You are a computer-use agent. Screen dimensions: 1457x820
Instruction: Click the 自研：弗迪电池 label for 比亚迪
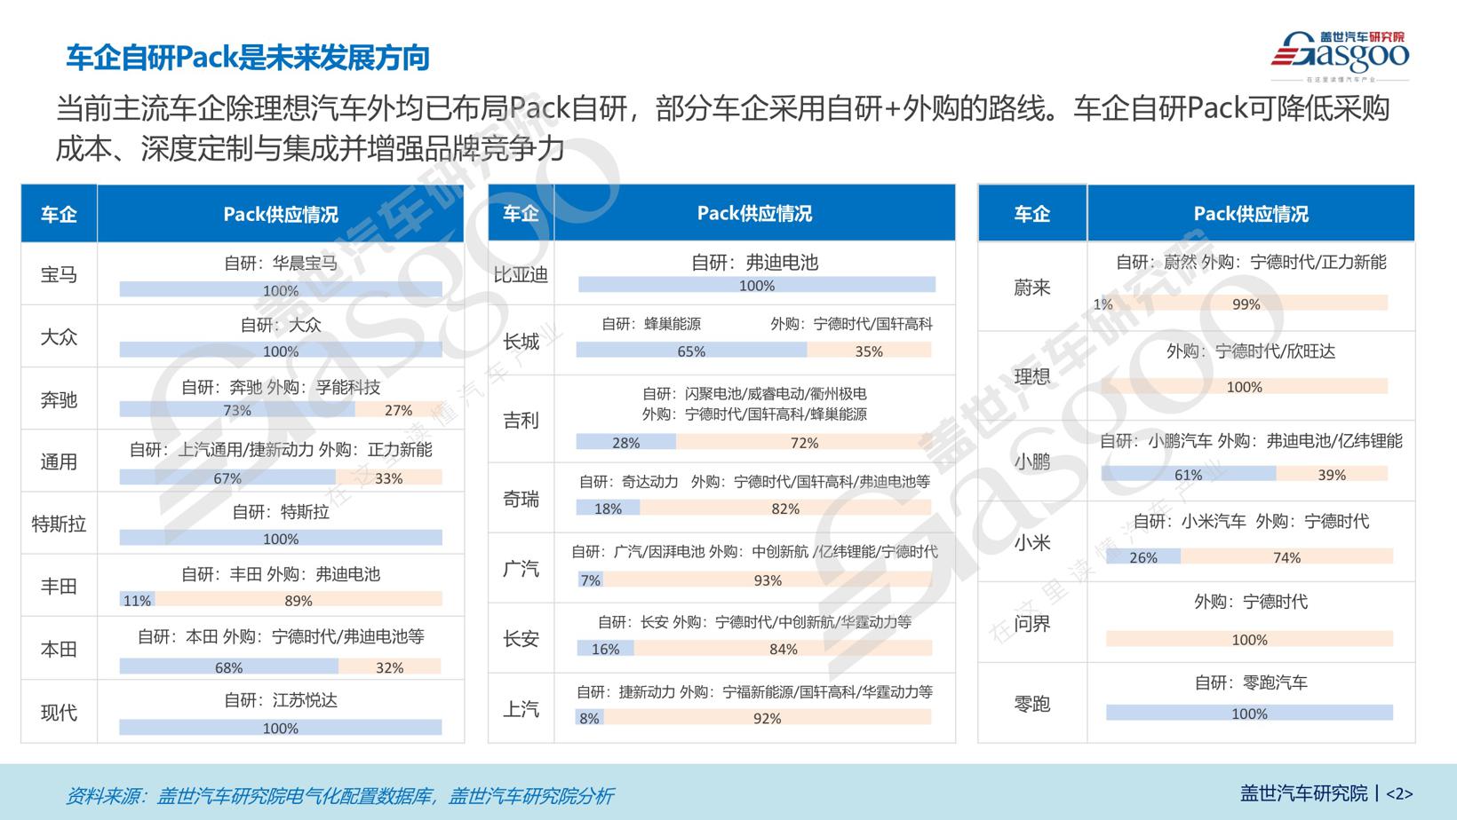[754, 262]
